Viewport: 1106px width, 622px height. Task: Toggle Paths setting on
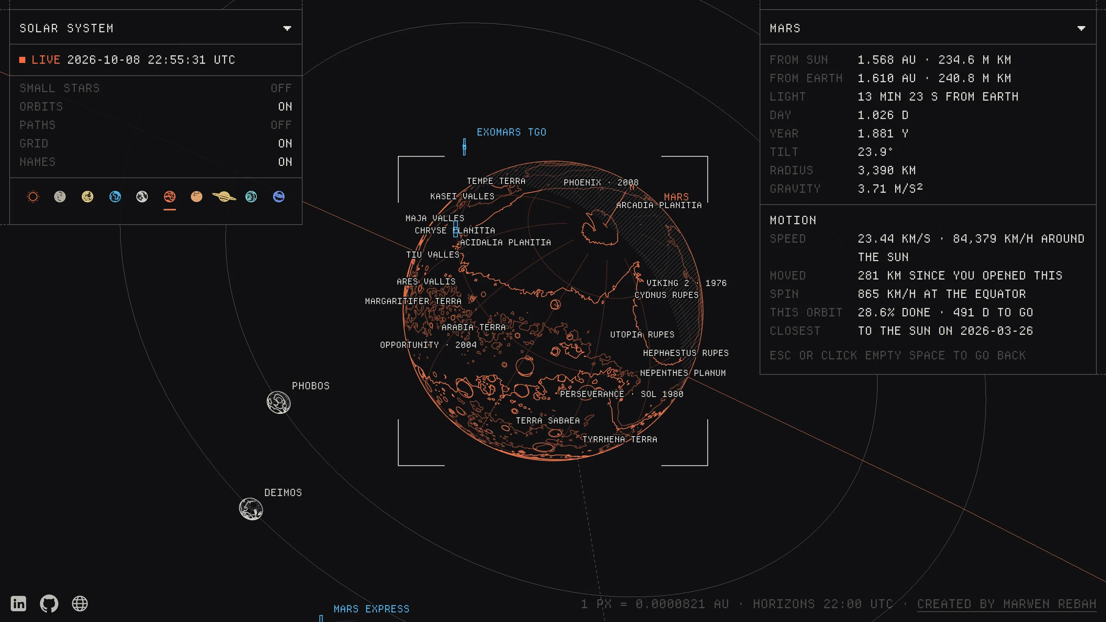156,125
